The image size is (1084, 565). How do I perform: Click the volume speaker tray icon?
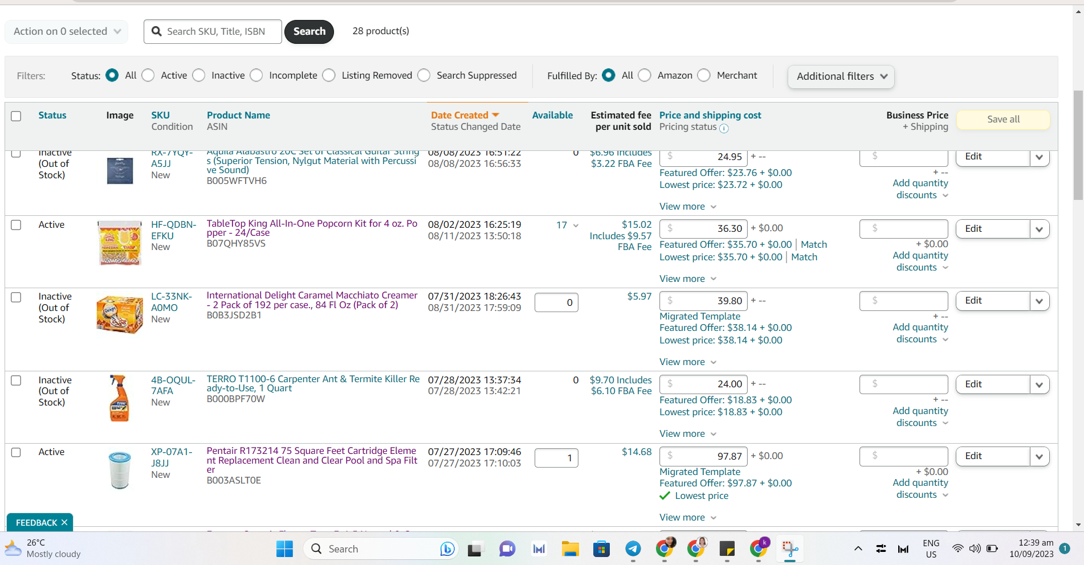click(x=975, y=548)
